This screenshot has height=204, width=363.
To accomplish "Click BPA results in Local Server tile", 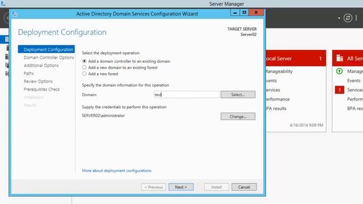I will pyautogui.click(x=276, y=108).
